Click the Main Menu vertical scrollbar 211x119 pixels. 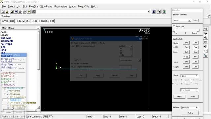pyautogui.click(x=38, y=70)
